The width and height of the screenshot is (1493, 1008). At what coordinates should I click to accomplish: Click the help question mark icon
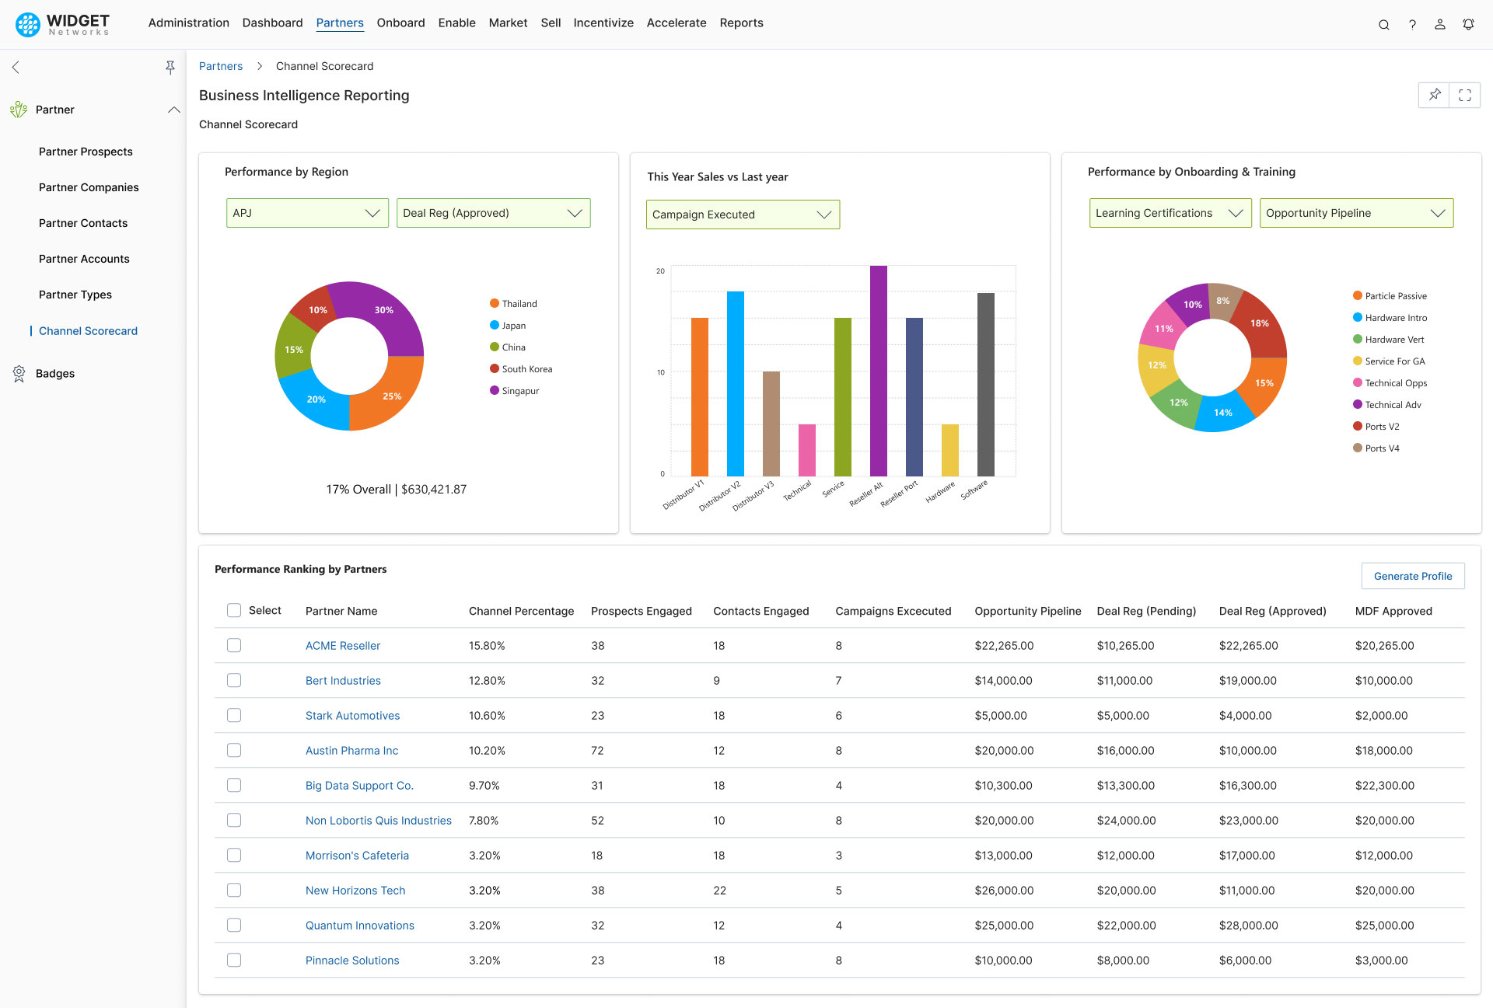tap(1413, 24)
